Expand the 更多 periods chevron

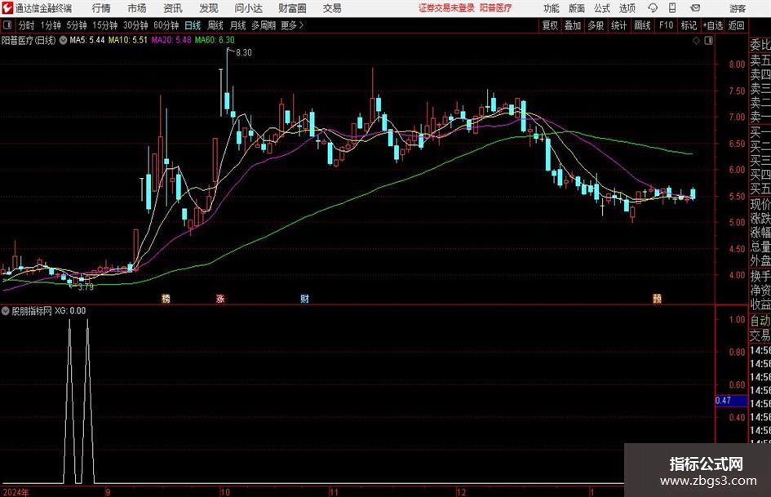tap(293, 25)
